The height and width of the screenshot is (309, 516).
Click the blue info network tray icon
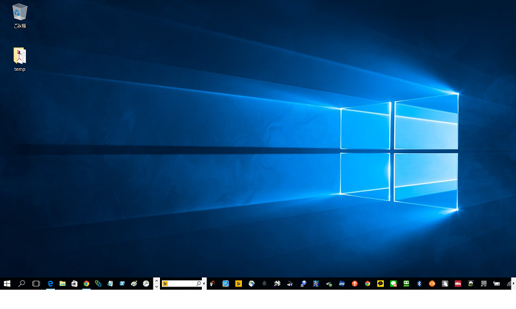(303, 283)
